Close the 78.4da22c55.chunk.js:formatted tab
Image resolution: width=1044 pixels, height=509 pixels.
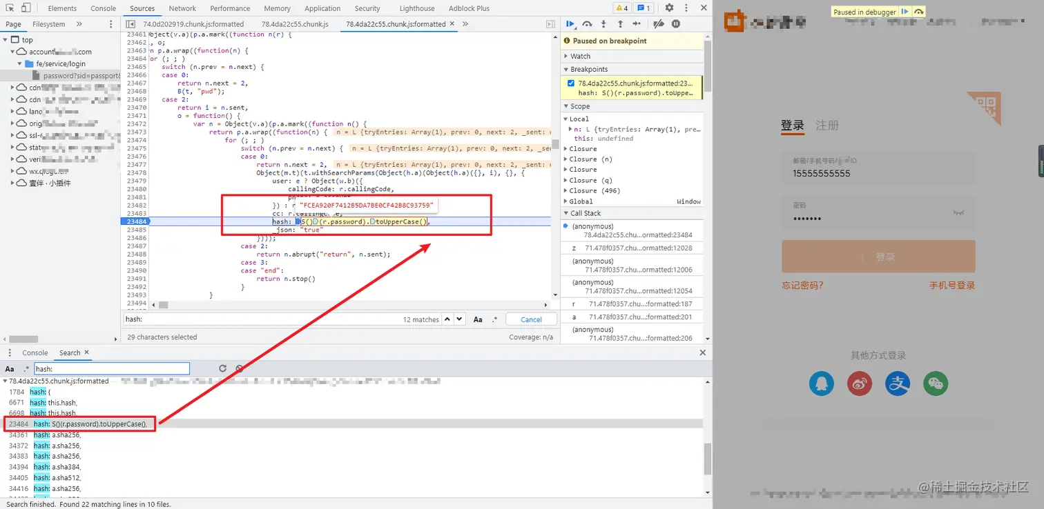pyautogui.click(x=453, y=23)
